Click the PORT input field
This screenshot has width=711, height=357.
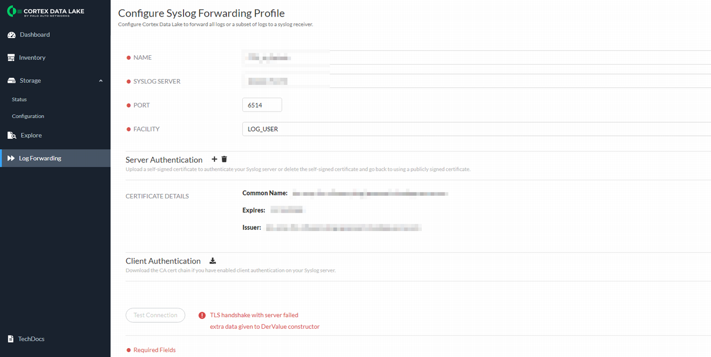point(262,105)
